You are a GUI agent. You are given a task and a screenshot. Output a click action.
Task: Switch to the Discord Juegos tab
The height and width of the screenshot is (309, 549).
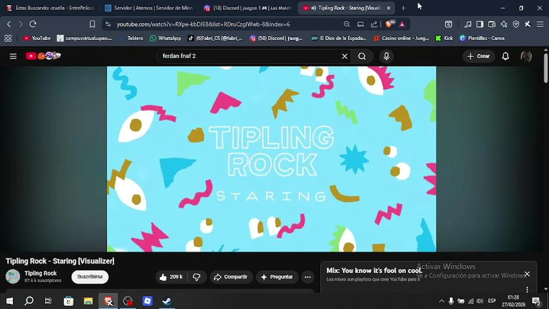tap(248, 8)
